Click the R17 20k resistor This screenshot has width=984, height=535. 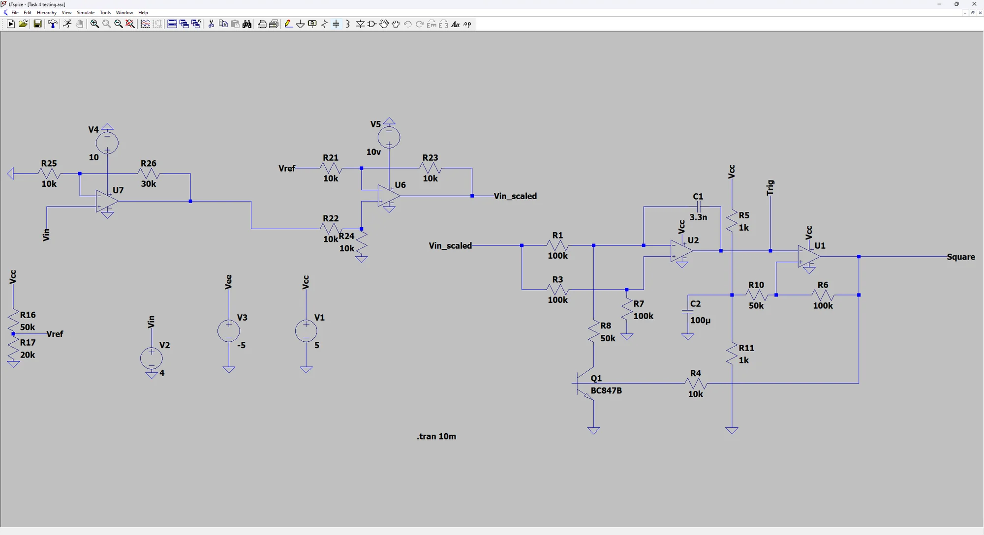(x=13, y=348)
